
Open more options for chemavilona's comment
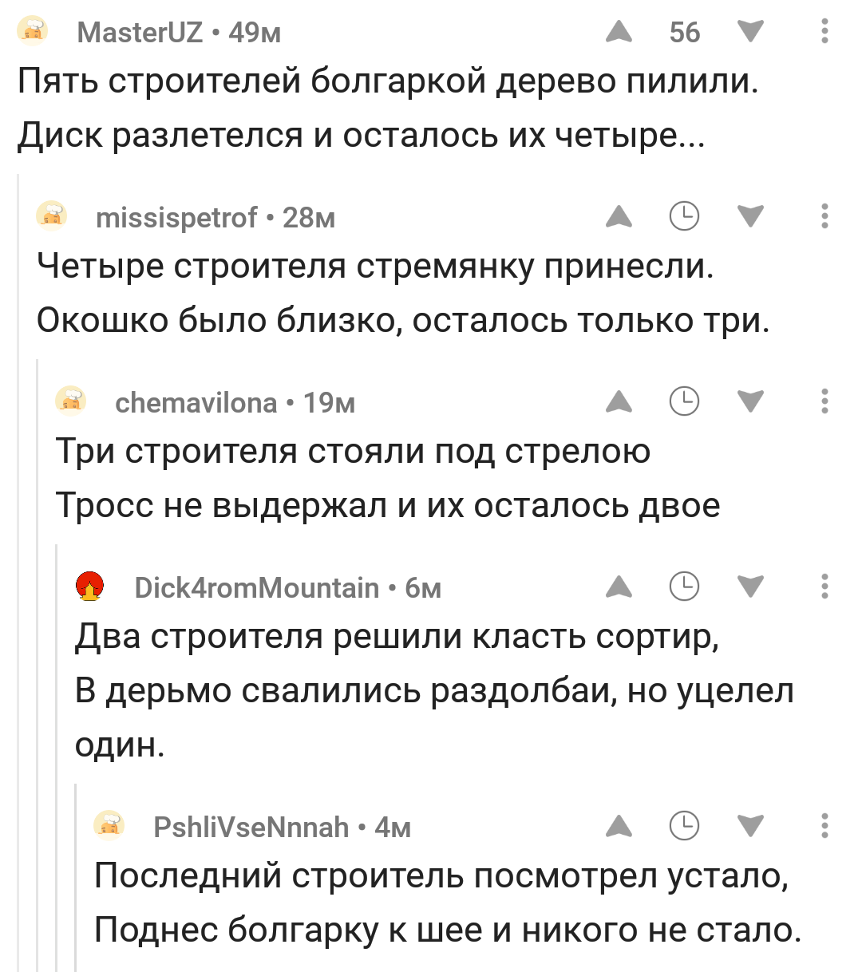tap(824, 401)
